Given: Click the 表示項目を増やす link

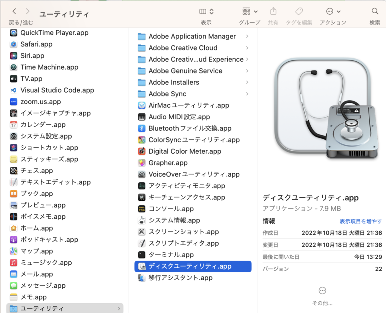Looking at the screenshot, I should coord(361,221).
